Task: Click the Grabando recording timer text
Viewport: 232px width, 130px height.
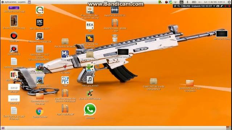Action: [x=202, y=6]
